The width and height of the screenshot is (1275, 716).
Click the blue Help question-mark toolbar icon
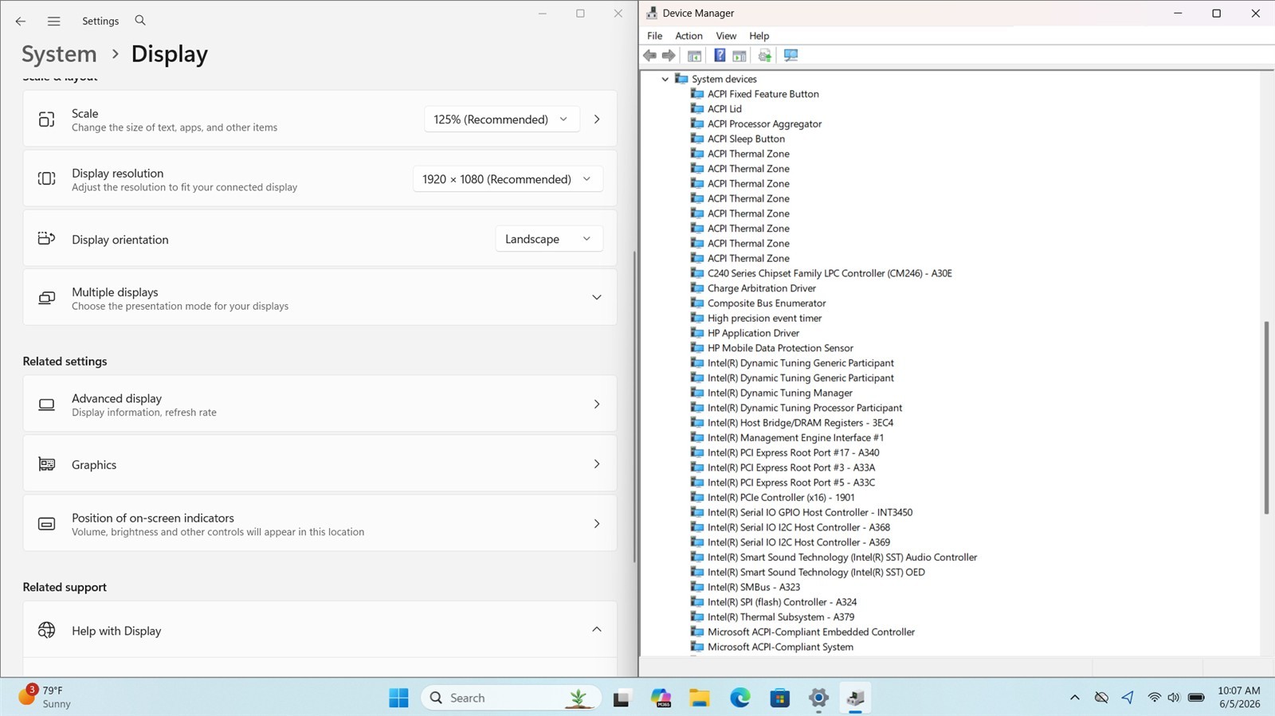coord(720,55)
